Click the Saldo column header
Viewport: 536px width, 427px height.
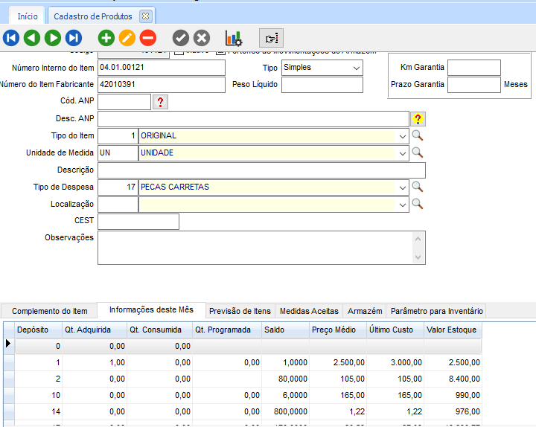point(284,330)
